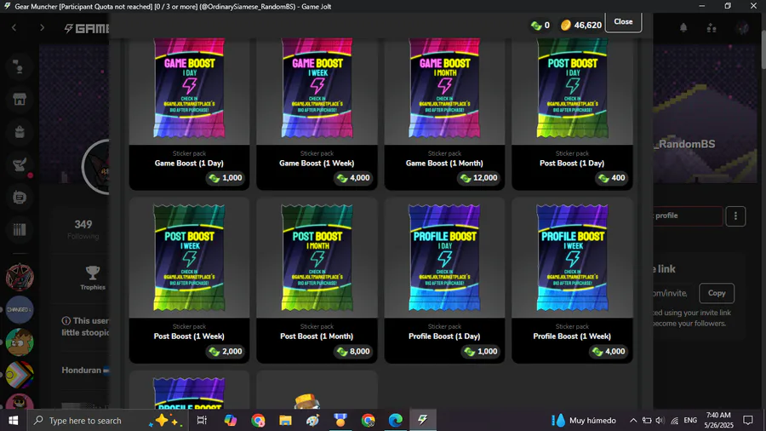Open Copilot from the taskbar
This screenshot has height=431, width=766.
[x=230, y=420]
